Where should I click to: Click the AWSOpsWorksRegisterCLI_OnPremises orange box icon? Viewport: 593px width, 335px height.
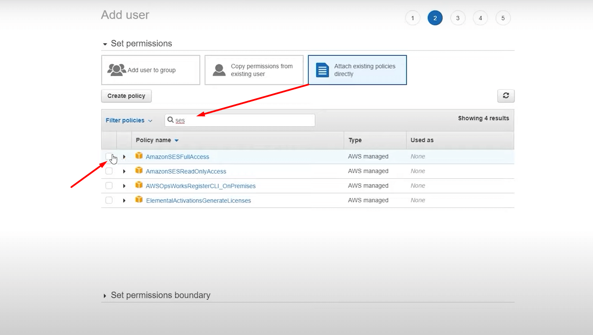coord(139,185)
